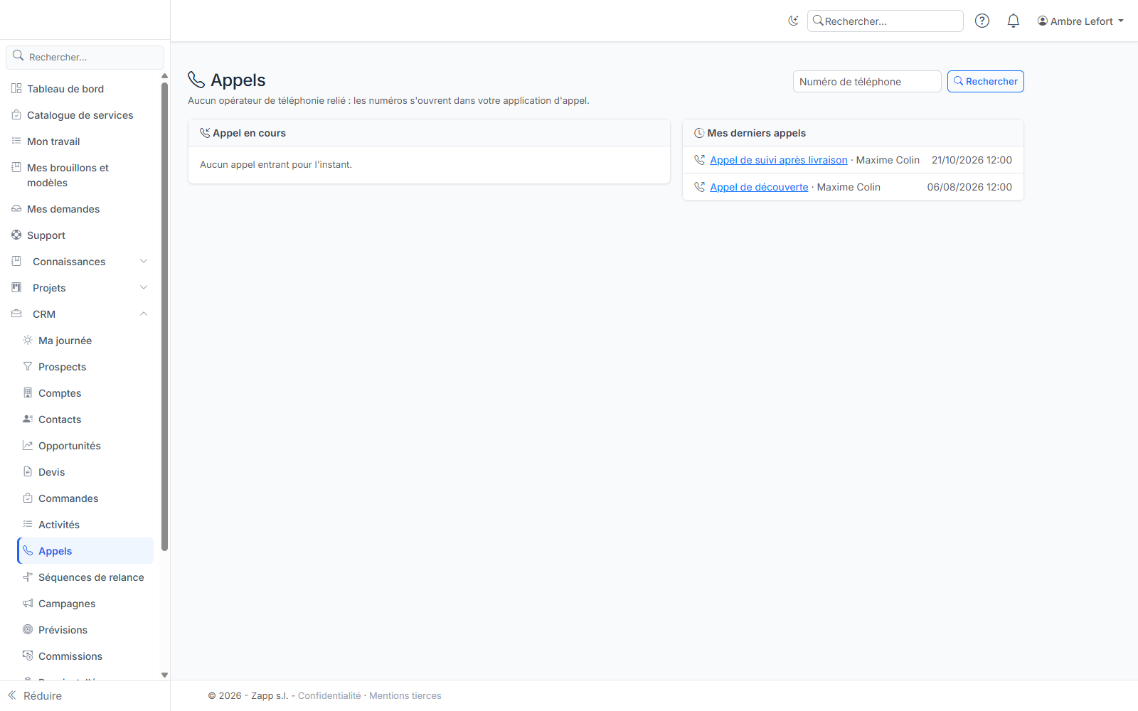Click the blue Rechercher button

click(986, 82)
